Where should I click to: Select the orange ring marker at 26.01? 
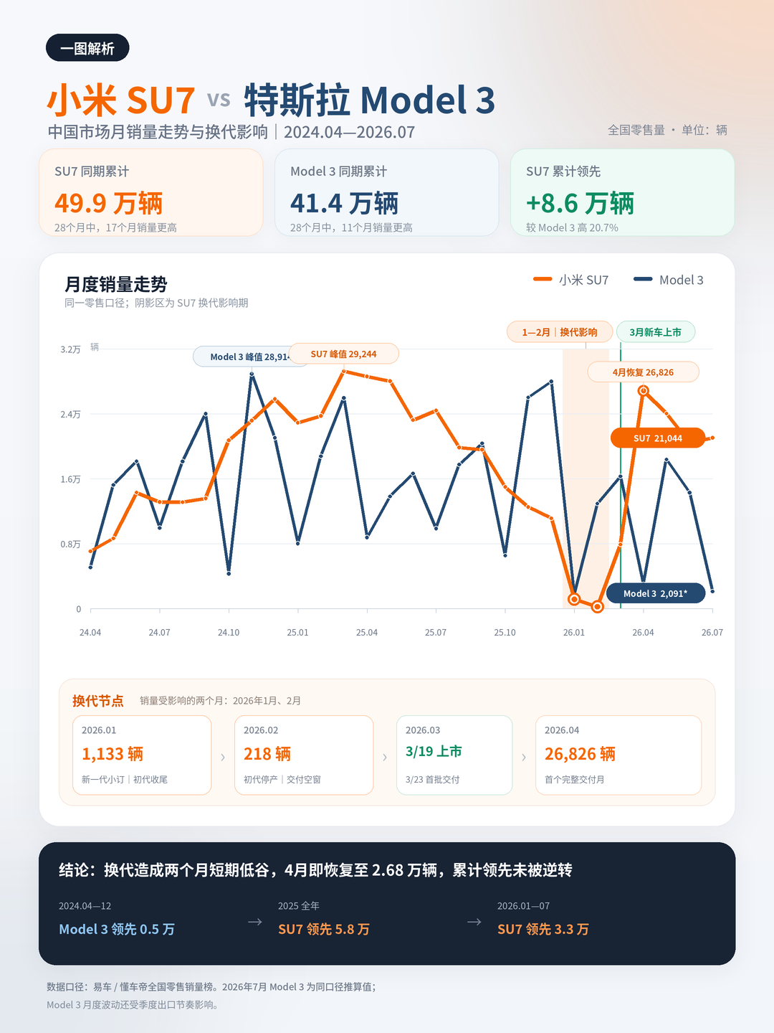click(574, 599)
